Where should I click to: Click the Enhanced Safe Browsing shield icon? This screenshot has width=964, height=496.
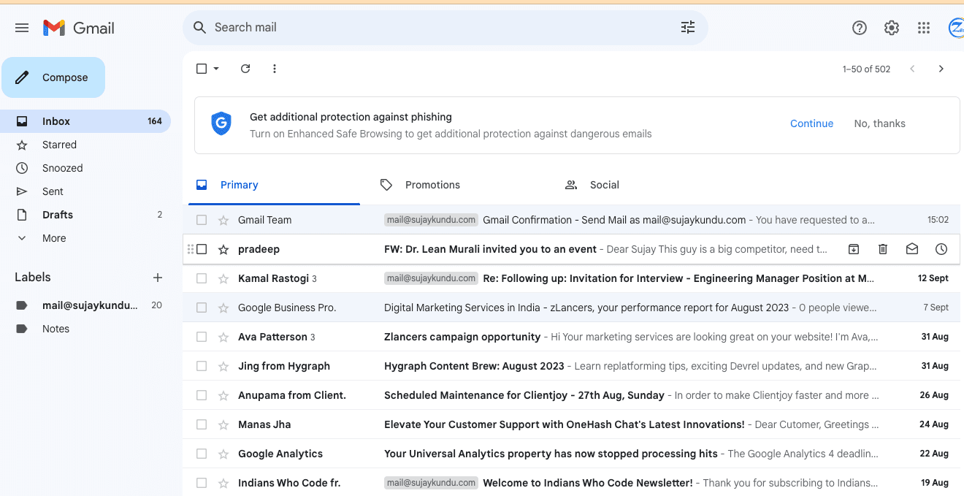point(221,124)
